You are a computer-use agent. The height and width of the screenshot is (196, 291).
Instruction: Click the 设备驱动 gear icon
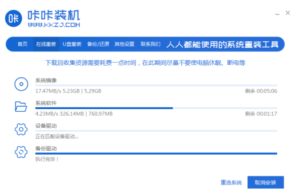21,129
